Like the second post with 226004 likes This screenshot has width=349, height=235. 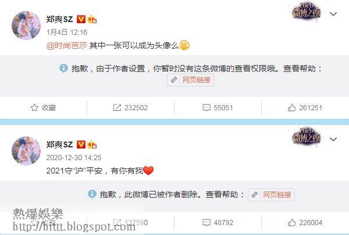[x=291, y=222]
